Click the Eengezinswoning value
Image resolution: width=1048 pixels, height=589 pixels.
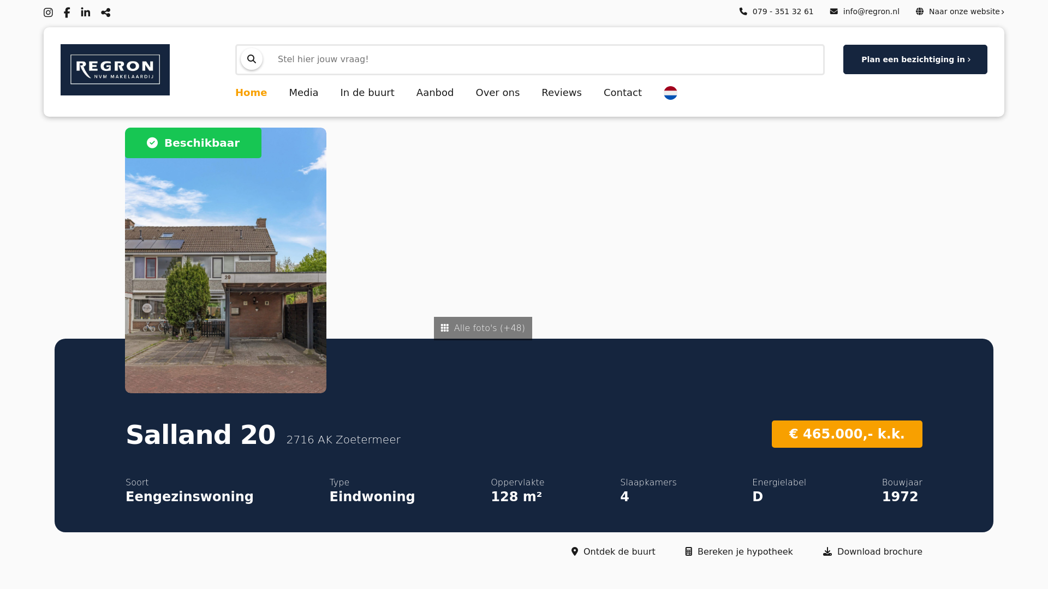(x=189, y=497)
